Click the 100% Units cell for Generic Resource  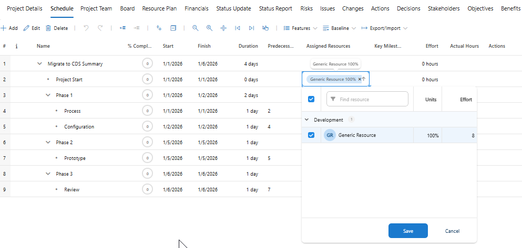point(427,135)
